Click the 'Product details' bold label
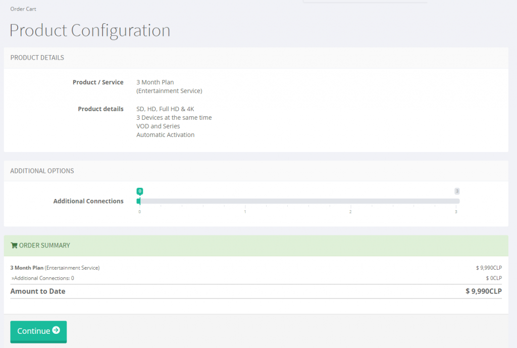 point(100,109)
